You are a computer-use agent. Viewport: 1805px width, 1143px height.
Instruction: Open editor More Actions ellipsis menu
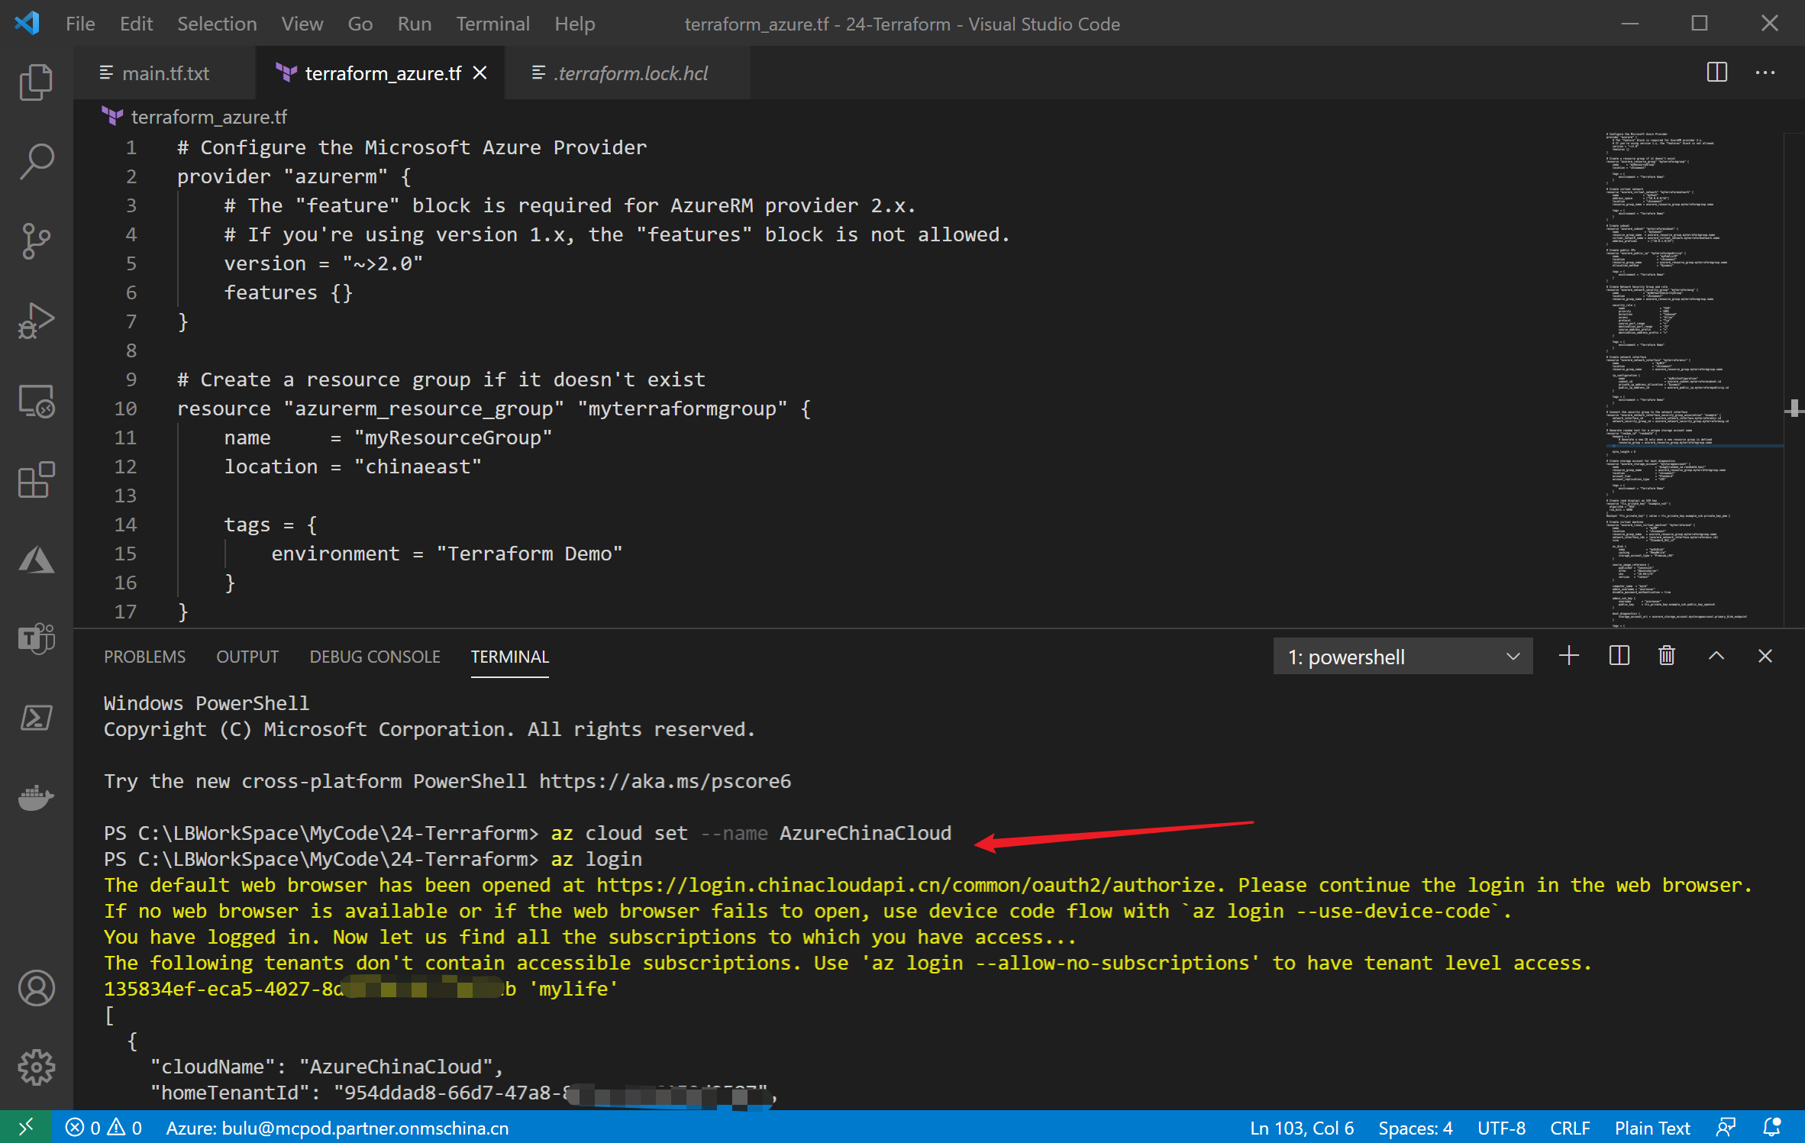(x=1765, y=73)
